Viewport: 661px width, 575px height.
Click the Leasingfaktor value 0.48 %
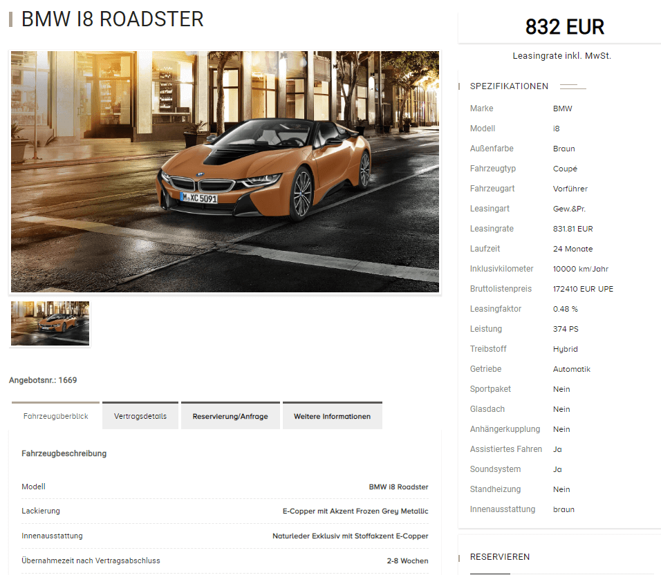tap(566, 309)
